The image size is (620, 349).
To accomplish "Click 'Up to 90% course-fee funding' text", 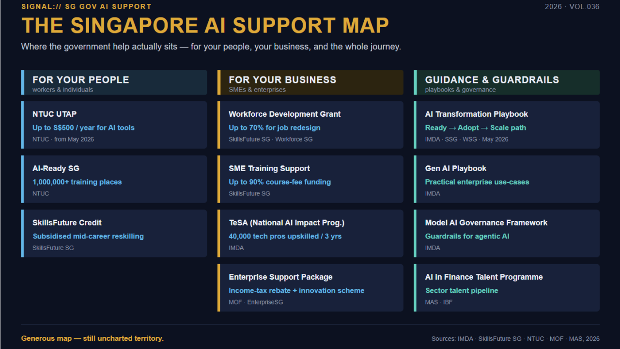I will point(280,182).
